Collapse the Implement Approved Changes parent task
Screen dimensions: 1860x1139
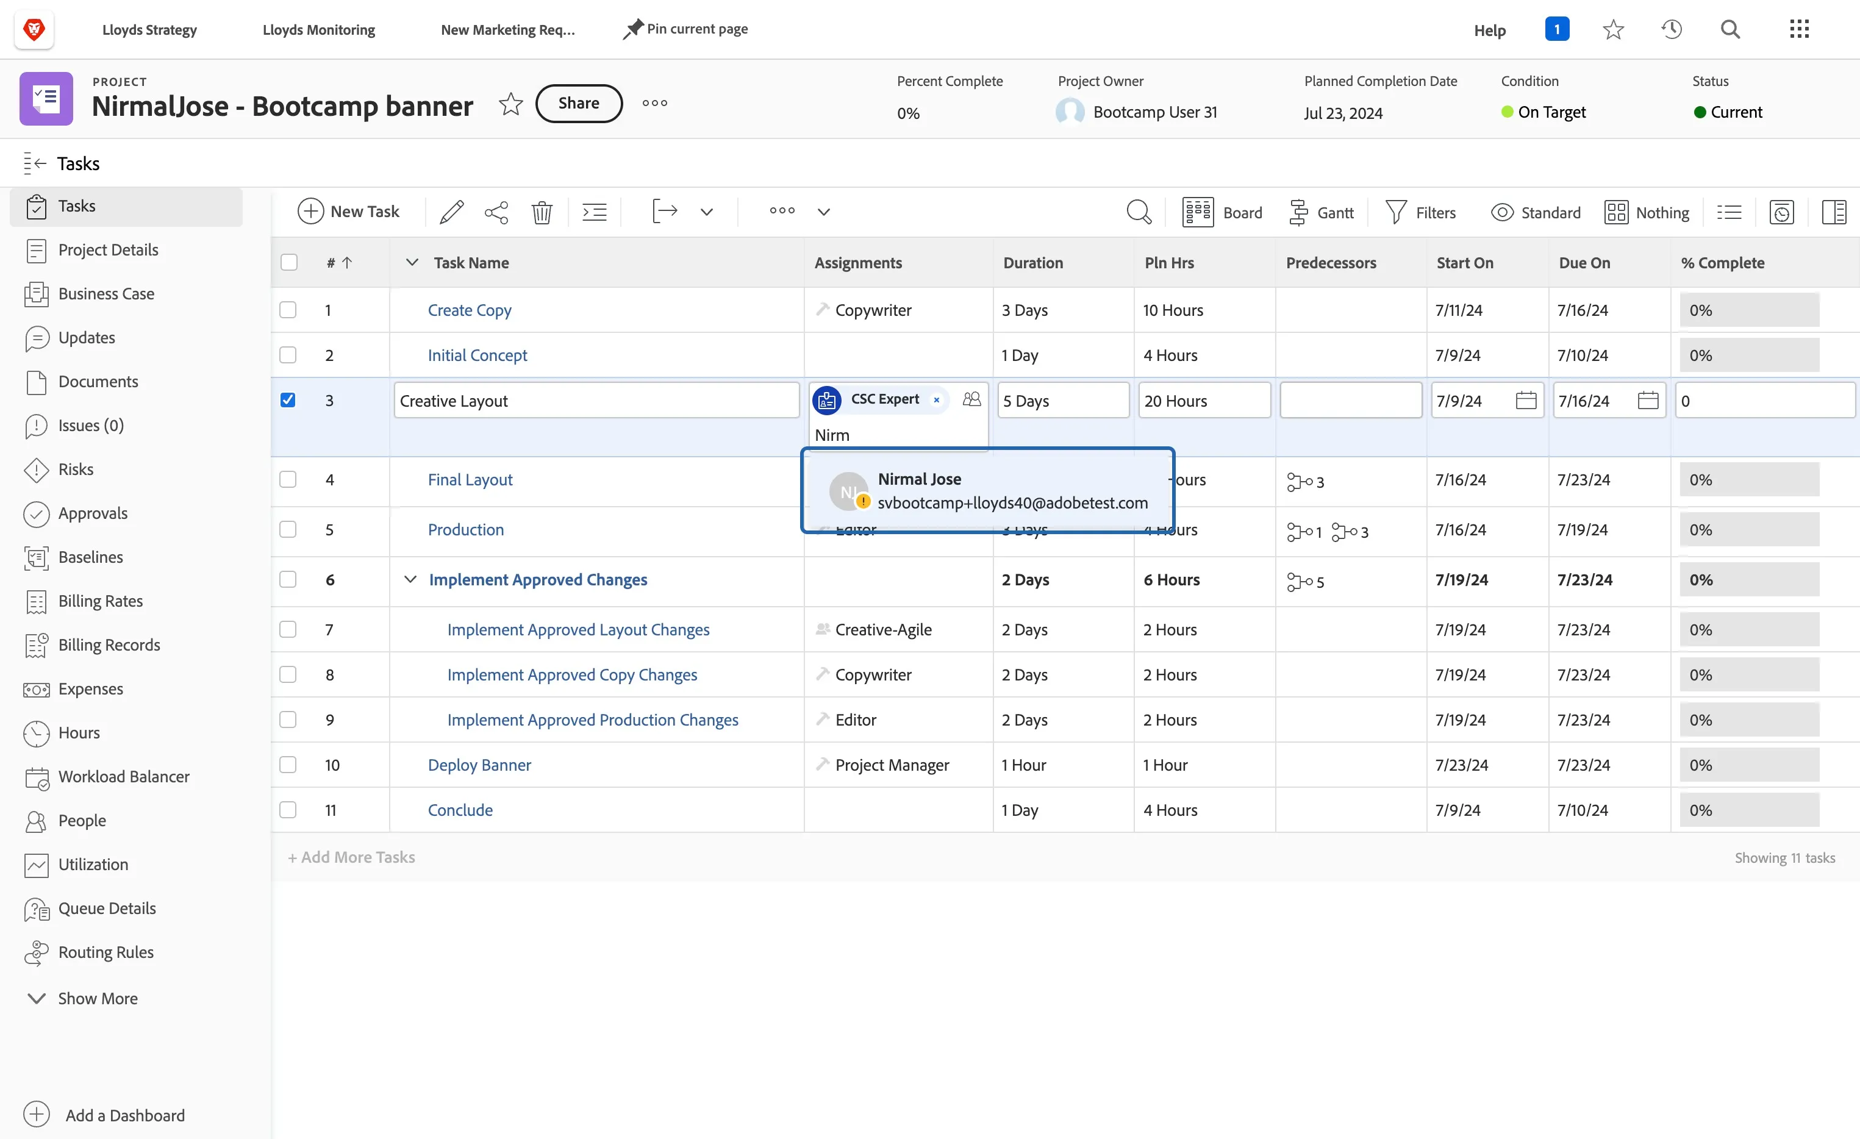pos(410,580)
